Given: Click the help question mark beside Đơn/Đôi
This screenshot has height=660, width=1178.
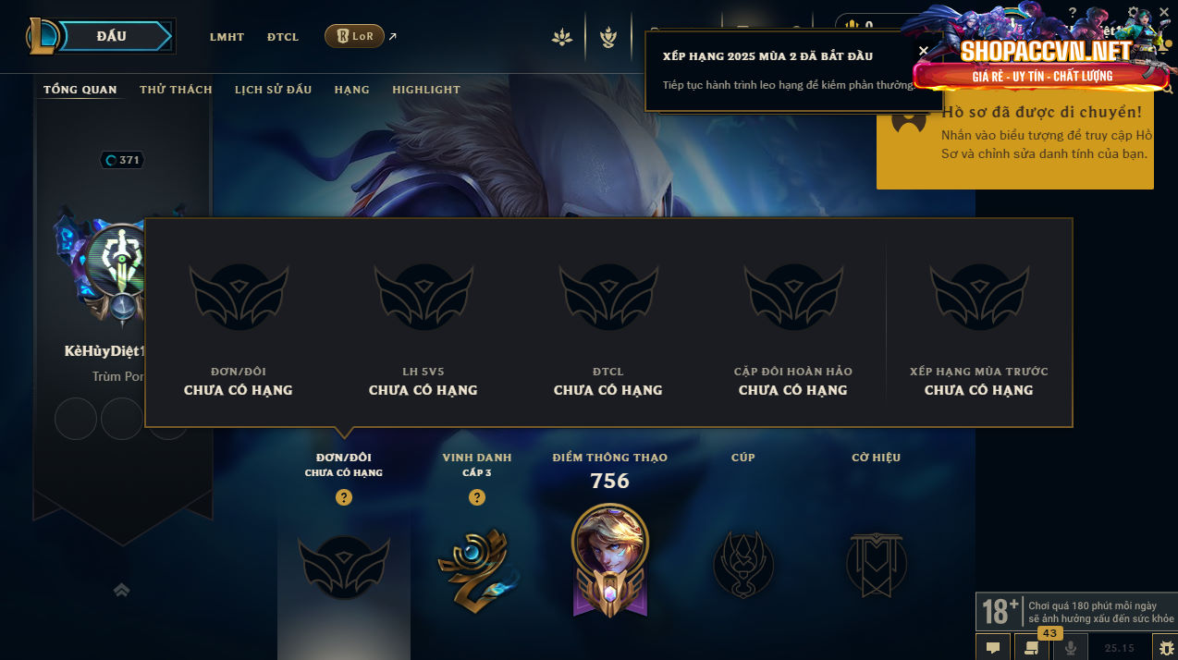Looking at the screenshot, I should pos(344,497).
